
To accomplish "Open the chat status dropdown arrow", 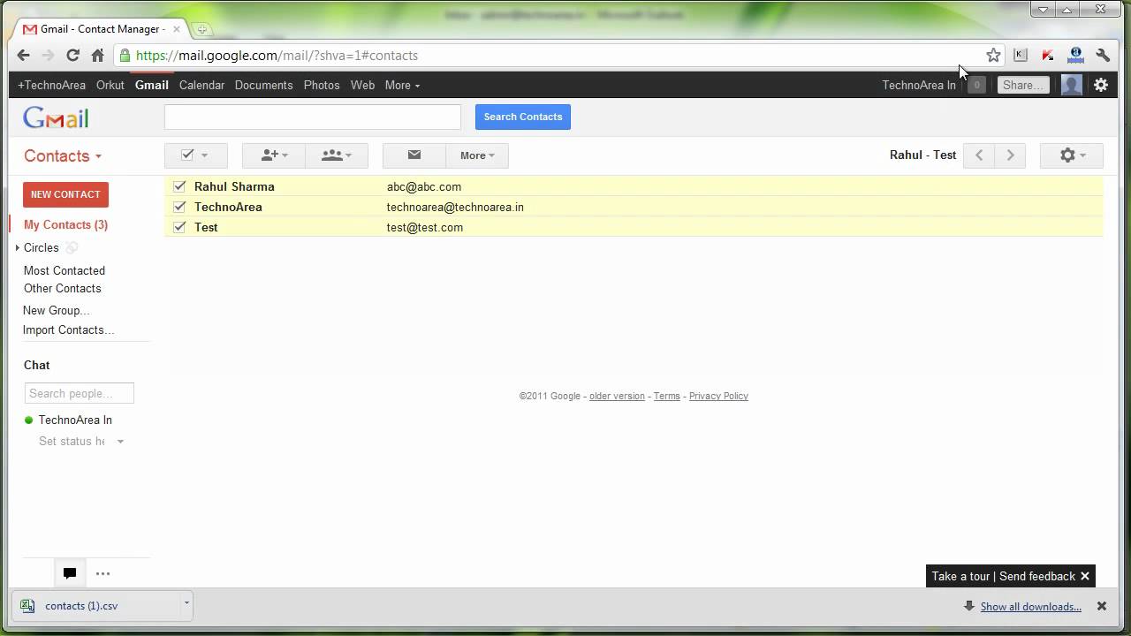I will coord(120,442).
